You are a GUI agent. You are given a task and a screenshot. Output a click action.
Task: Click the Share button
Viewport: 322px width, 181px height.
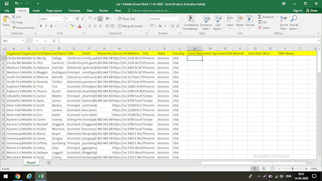[x=312, y=11]
